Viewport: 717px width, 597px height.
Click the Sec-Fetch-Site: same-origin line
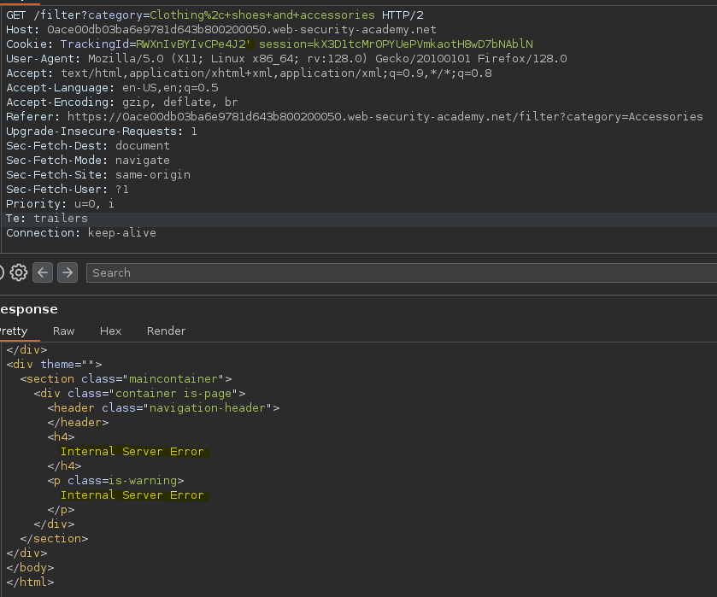pos(98,175)
